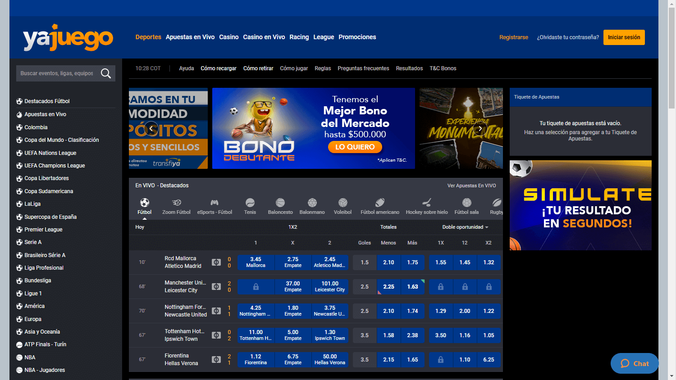Open ATP Finals - Turín in sidebar
Viewport: 676px width, 380px height.
coord(45,344)
